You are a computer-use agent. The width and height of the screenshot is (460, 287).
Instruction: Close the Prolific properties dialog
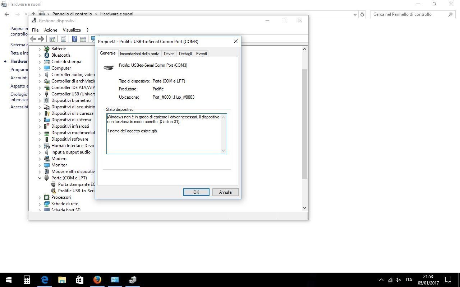pyautogui.click(x=236, y=41)
